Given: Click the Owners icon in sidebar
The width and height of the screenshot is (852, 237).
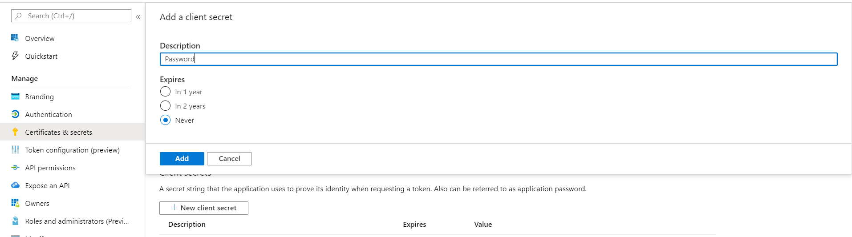Looking at the screenshot, I should click(15, 203).
